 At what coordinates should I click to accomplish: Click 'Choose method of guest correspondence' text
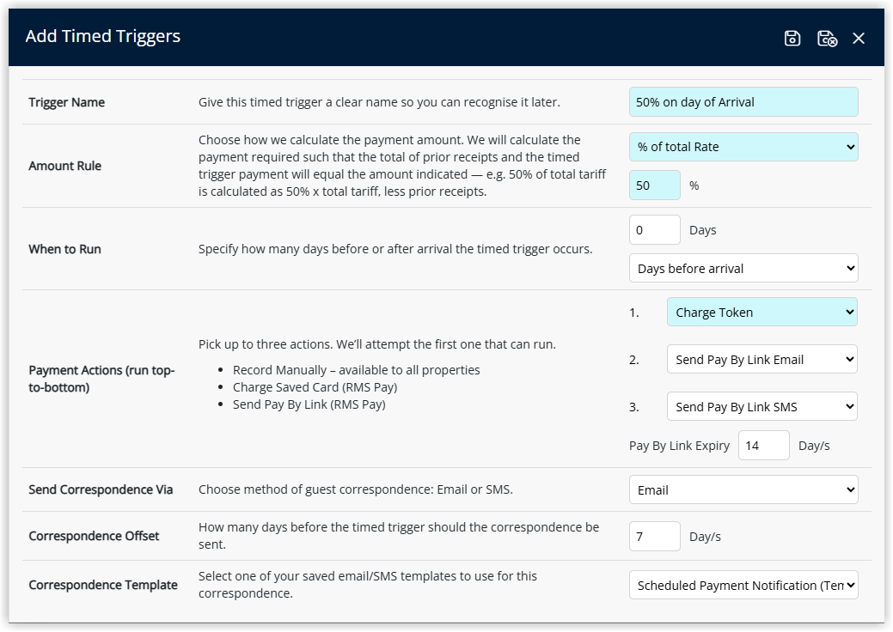[x=355, y=489]
